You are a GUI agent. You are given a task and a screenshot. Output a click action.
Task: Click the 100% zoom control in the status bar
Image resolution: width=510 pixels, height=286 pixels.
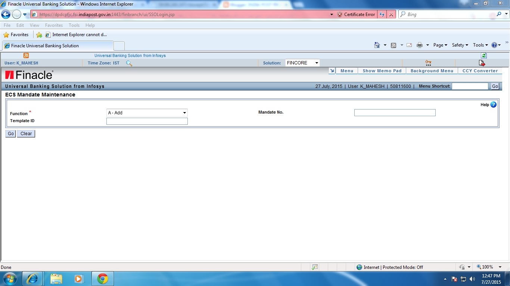[x=487, y=267]
